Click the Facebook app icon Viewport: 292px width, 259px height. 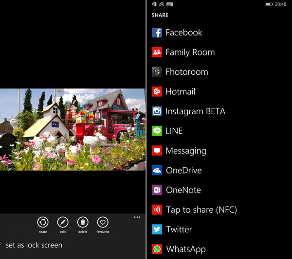157,33
